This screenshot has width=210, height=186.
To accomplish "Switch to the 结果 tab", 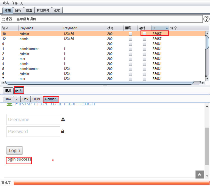I will pos(8,10).
